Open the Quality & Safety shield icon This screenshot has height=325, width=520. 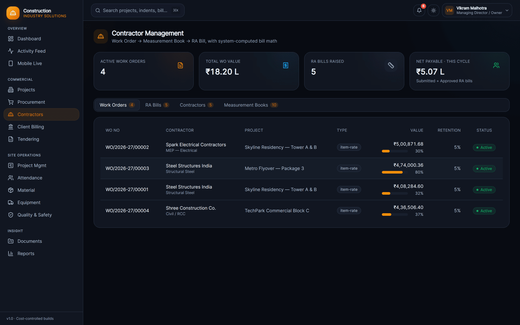[11, 215]
